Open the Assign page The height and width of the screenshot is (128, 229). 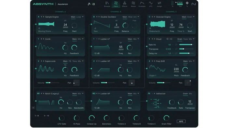[x=159, y=4]
